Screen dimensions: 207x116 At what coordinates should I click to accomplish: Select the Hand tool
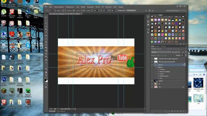(46, 72)
